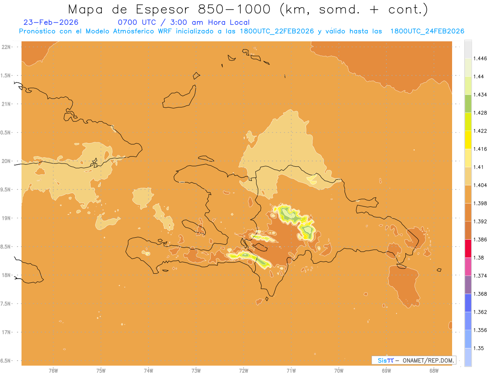Click the colorbar value 1.422
The width and height of the screenshot is (487, 376).
point(480,131)
